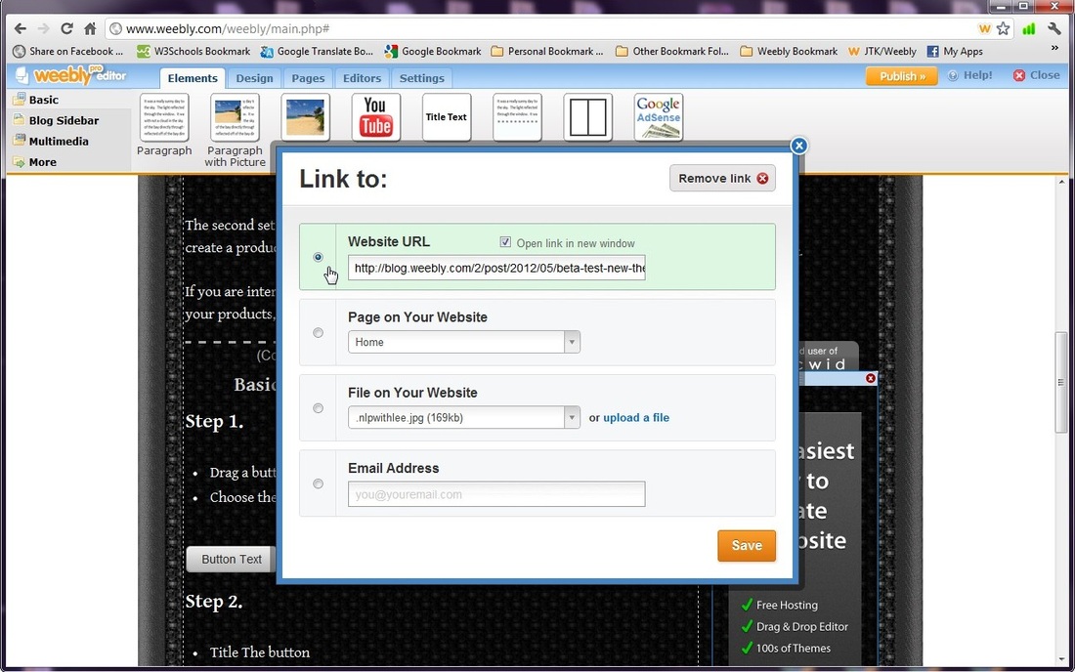1075x672 pixels.
Task: Click the Website URL input field
Action: click(x=496, y=268)
